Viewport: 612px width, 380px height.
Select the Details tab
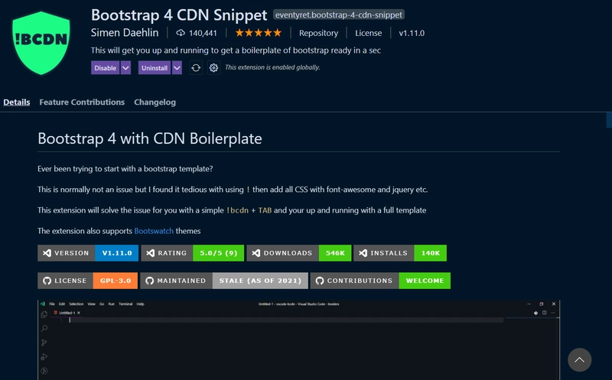pos(17,102)
